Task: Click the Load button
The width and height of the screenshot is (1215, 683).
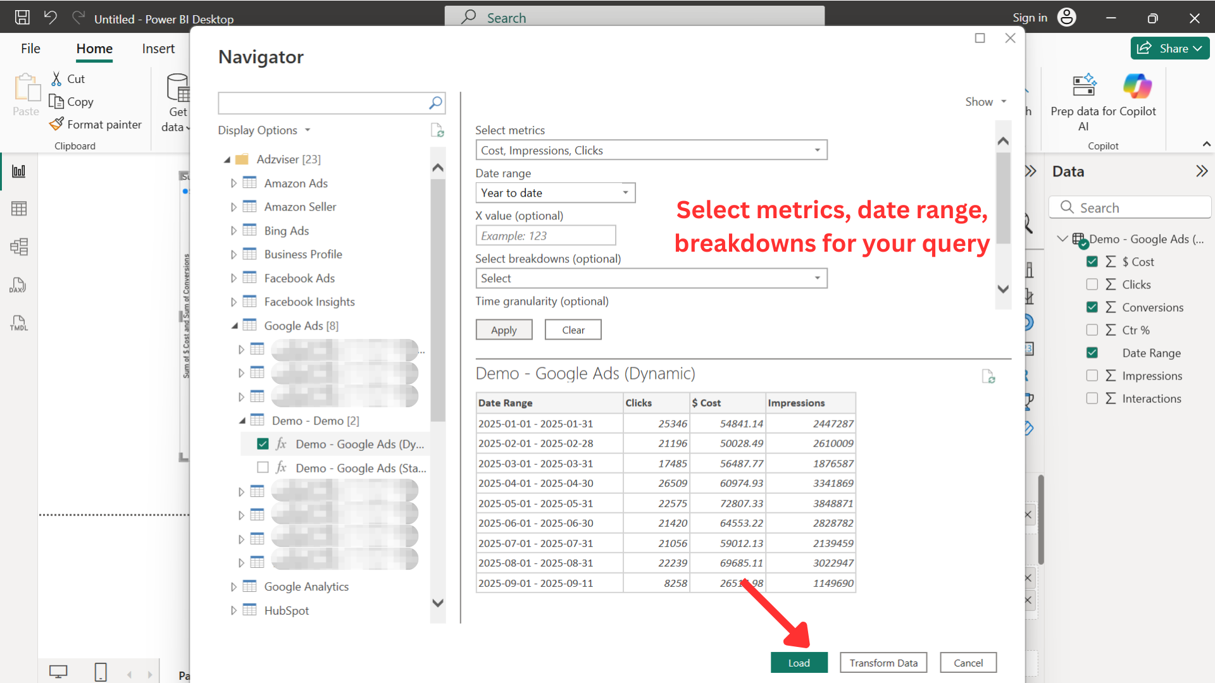Action: coord(799,662)
